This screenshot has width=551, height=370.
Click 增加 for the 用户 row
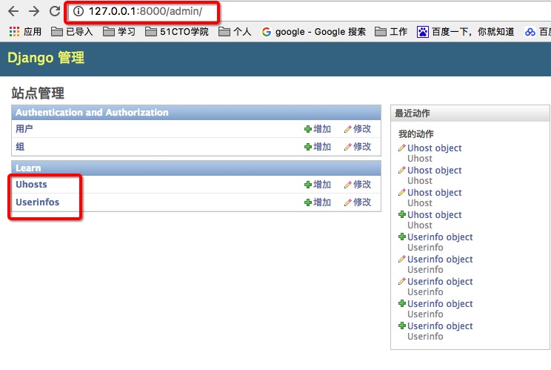(x=318, y=129)
